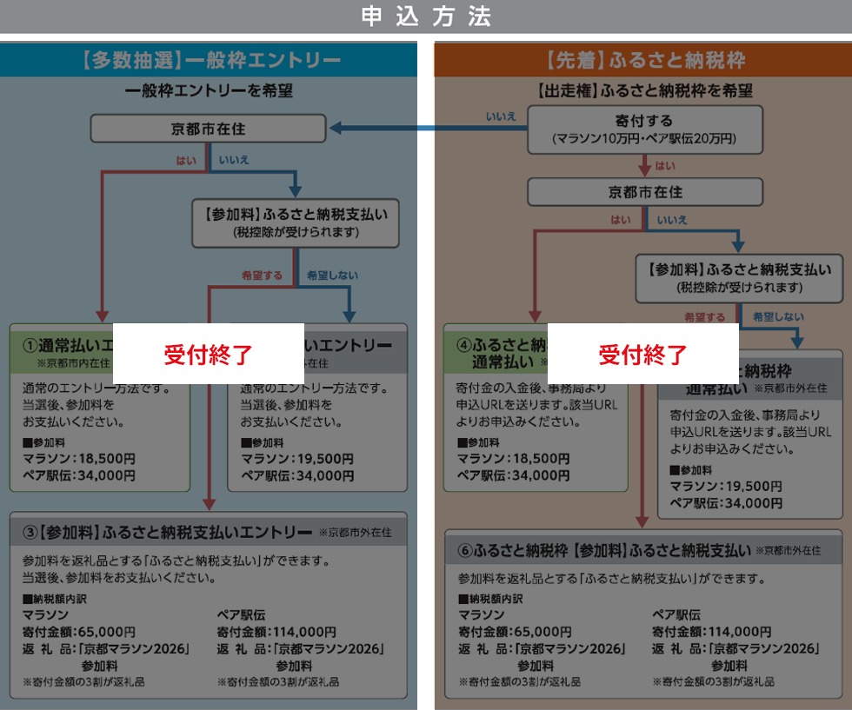Screen dimensions: 852x710
Task: Click 寄付金額:114,000円 in card ③
Action: click(276, 632)
